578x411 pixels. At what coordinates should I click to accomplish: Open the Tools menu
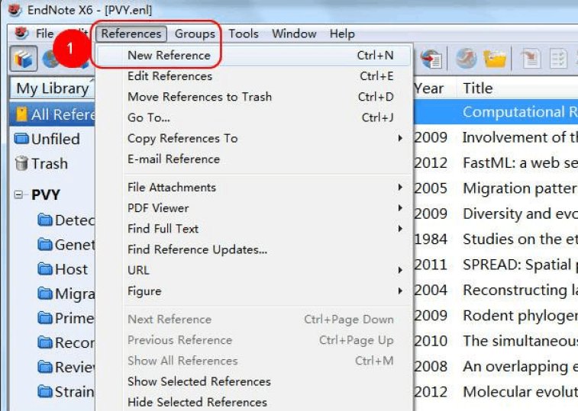244,34
